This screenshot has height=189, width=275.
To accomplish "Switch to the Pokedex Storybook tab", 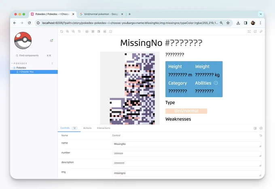I will coord(53,14).
